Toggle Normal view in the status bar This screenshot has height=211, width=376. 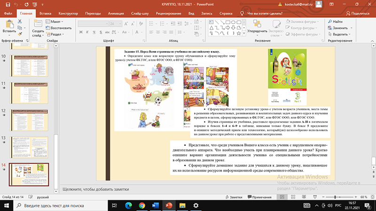[282, 197]
